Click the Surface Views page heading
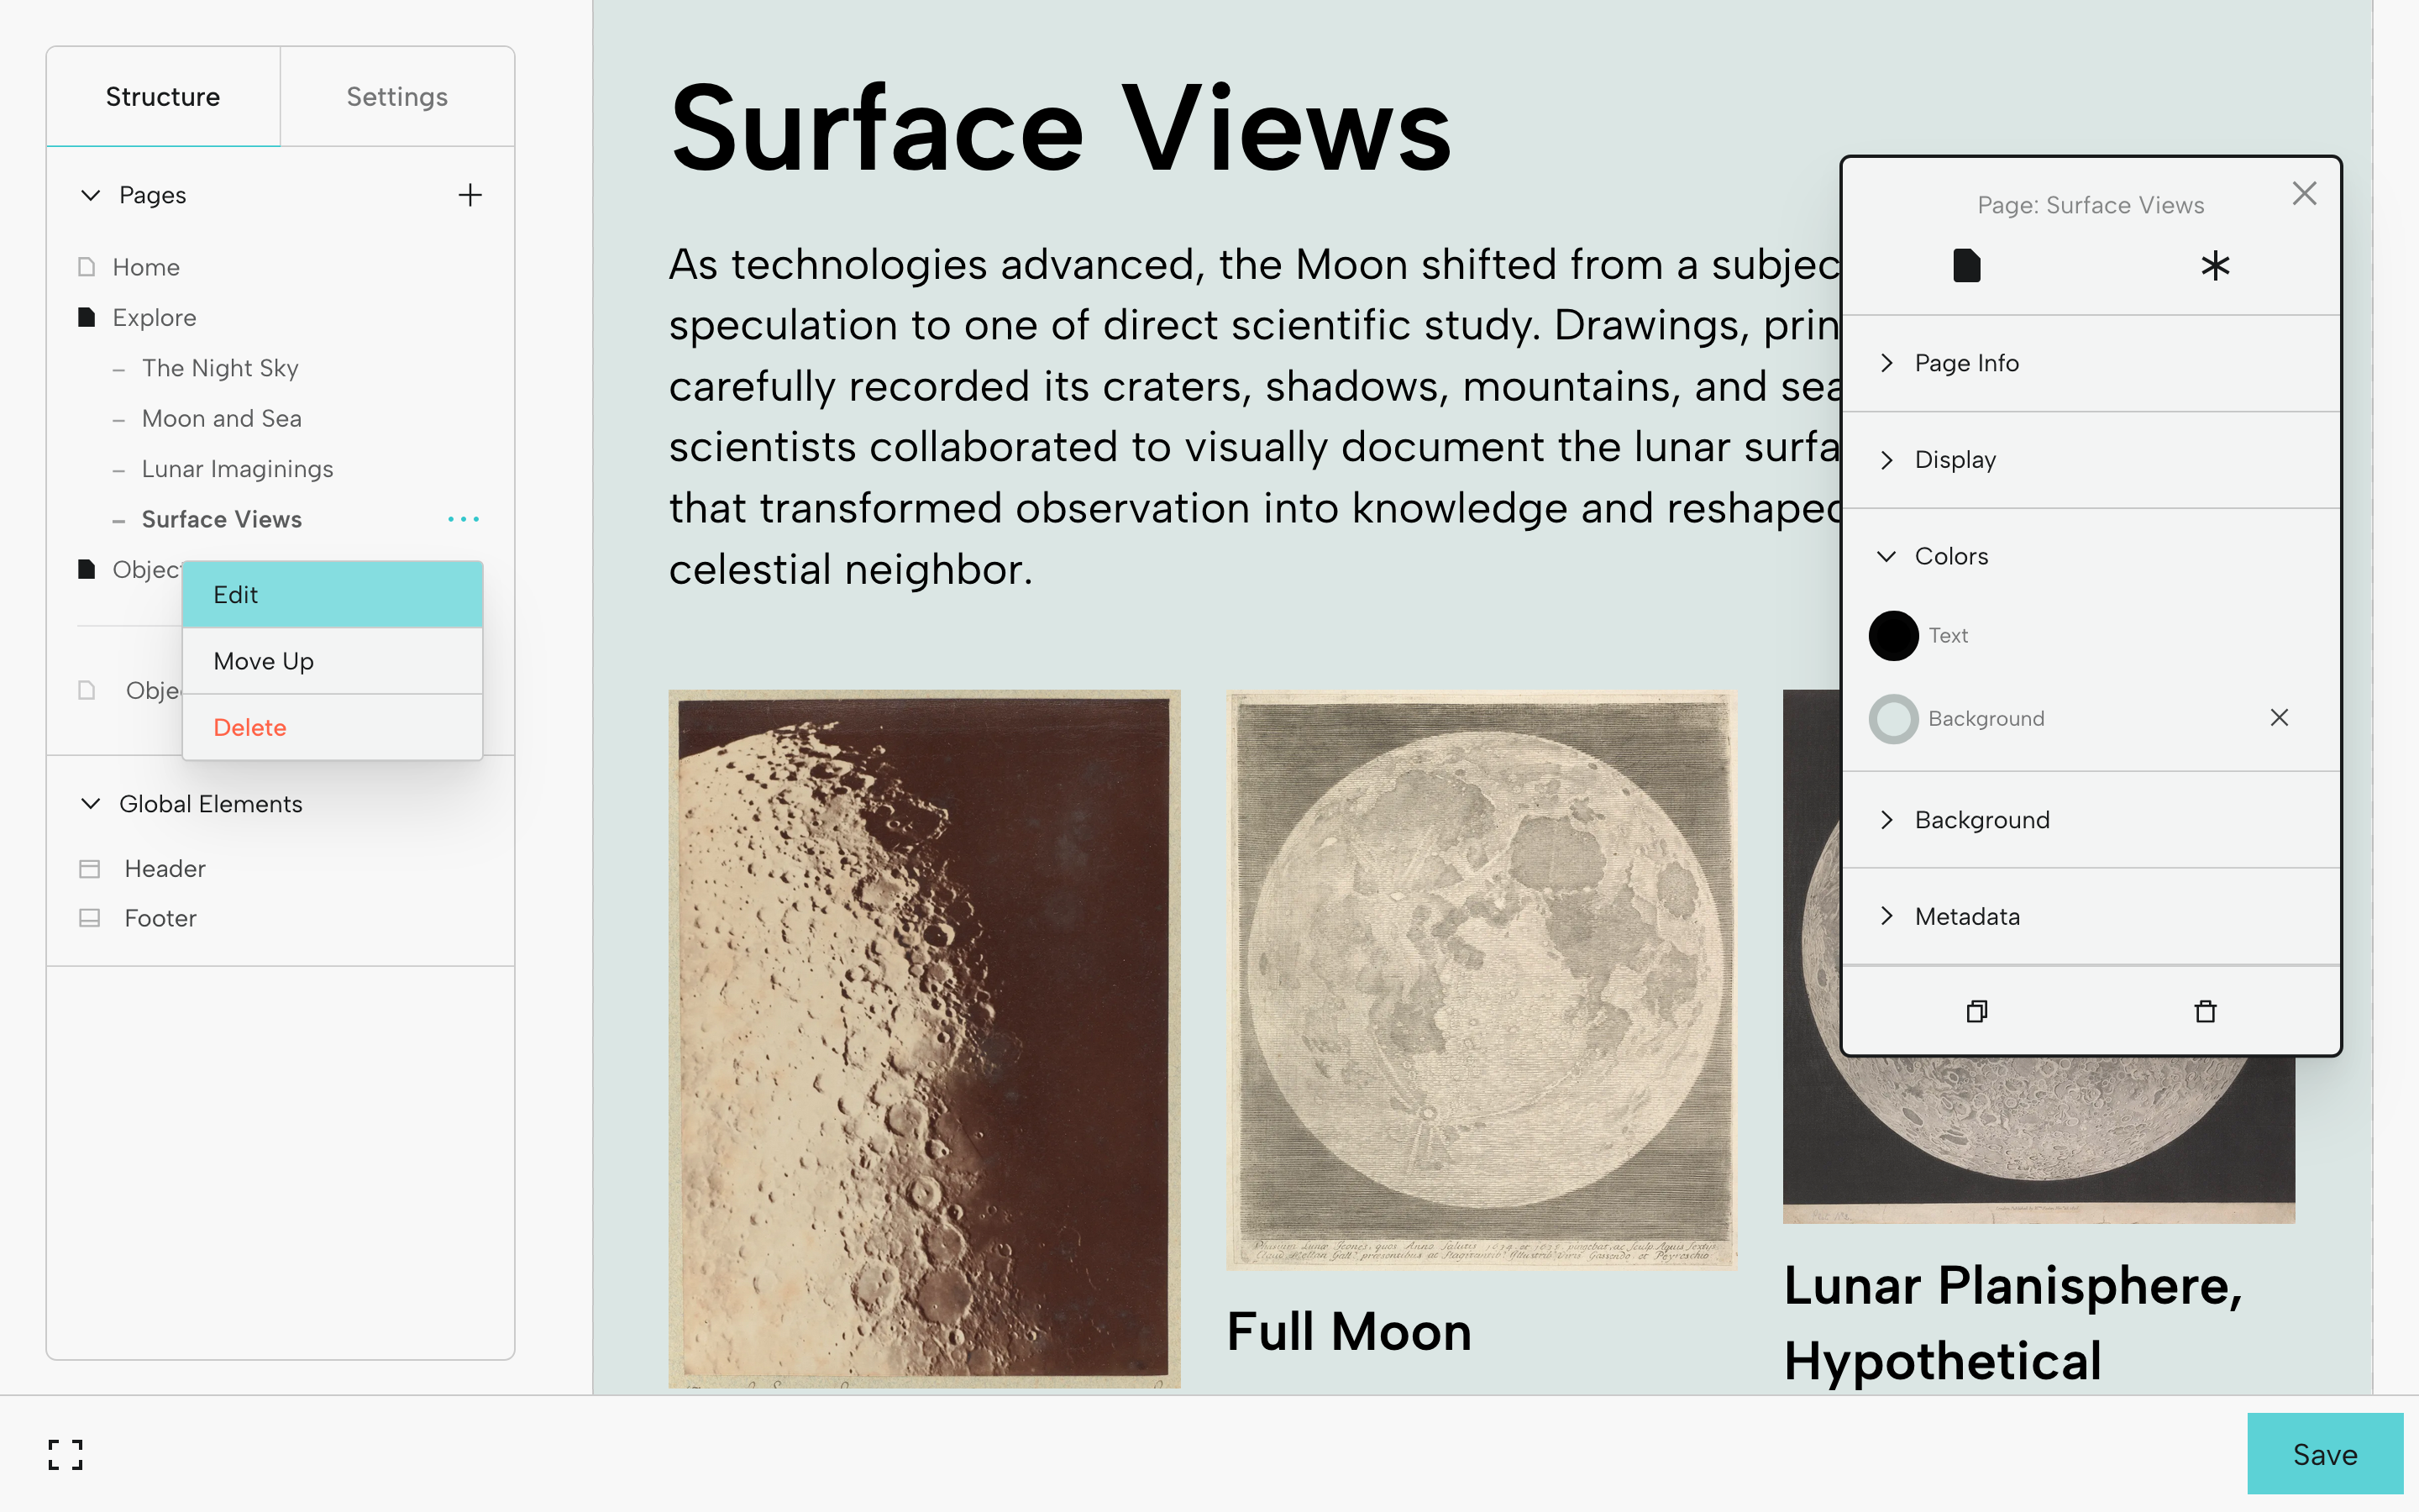Viewport: 2419px width, 1512px height. pyautogui.click(x=1061, y=129)
